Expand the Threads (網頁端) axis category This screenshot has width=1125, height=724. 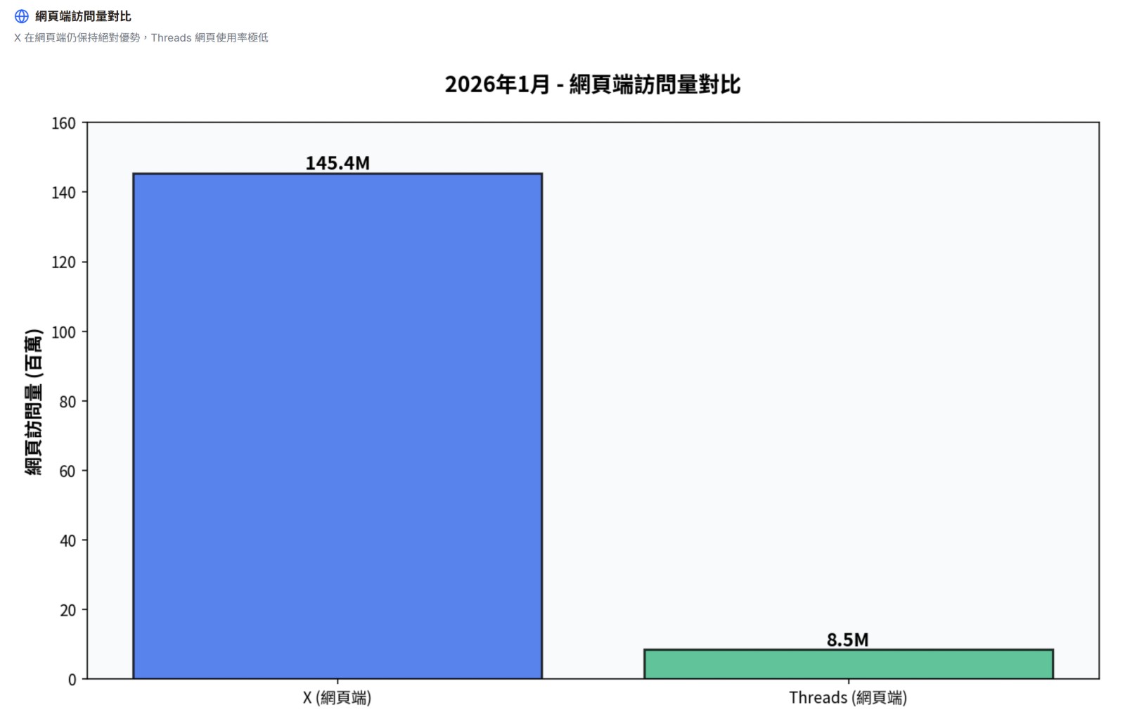coord(848,698)
